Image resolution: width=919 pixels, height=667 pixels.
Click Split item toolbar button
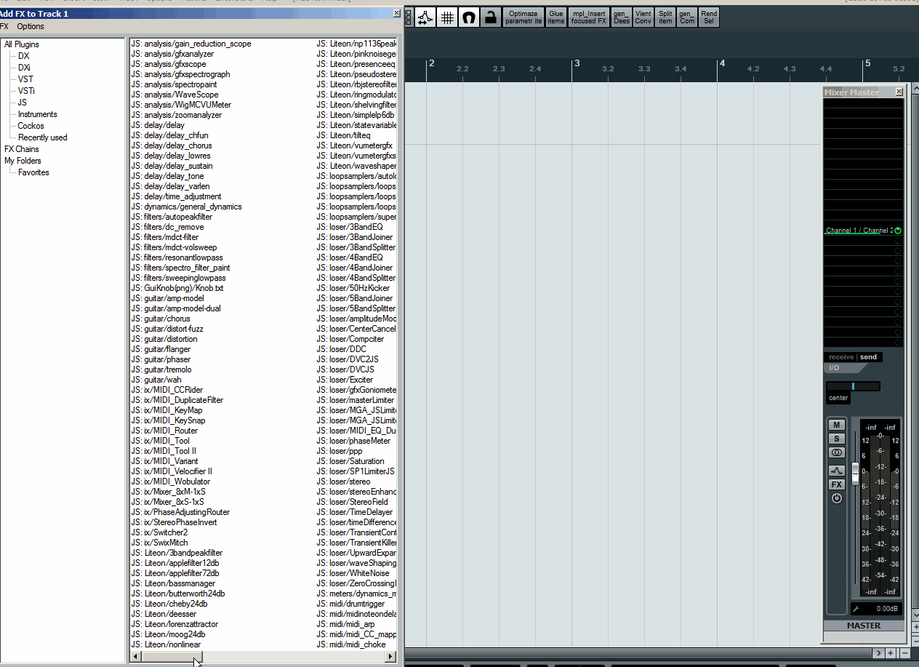pos(665,17)
